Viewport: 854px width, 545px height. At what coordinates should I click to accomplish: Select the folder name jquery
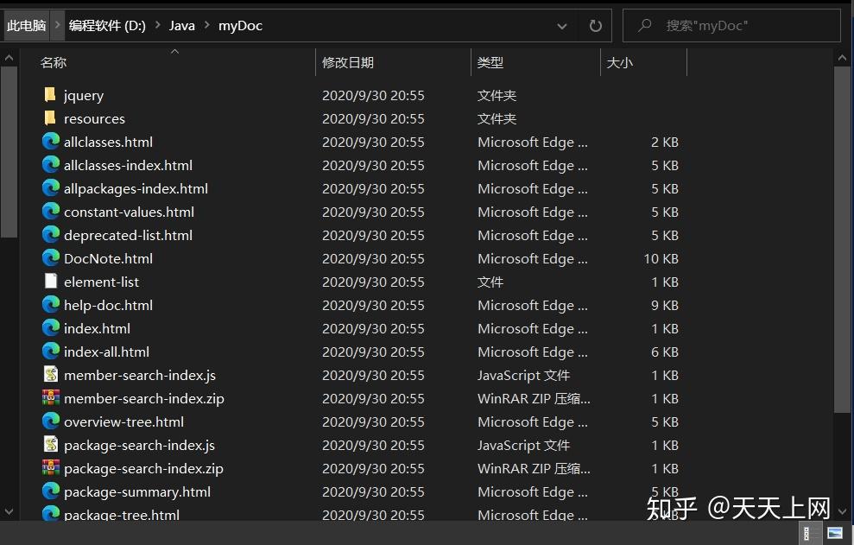pyautogui.click(x=84, y=96)
